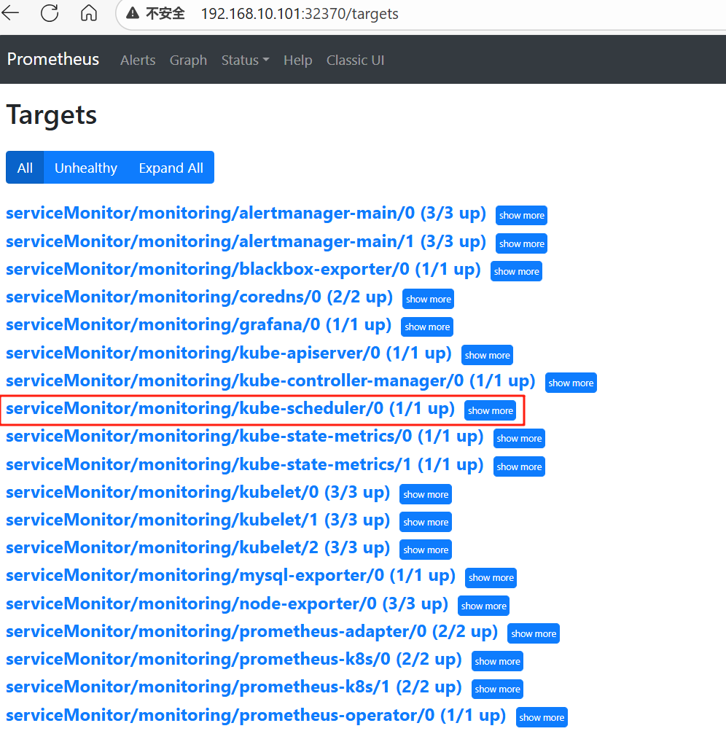Open mysql-exporter/0 target link
726x750 pixels.
coord(230,575)
